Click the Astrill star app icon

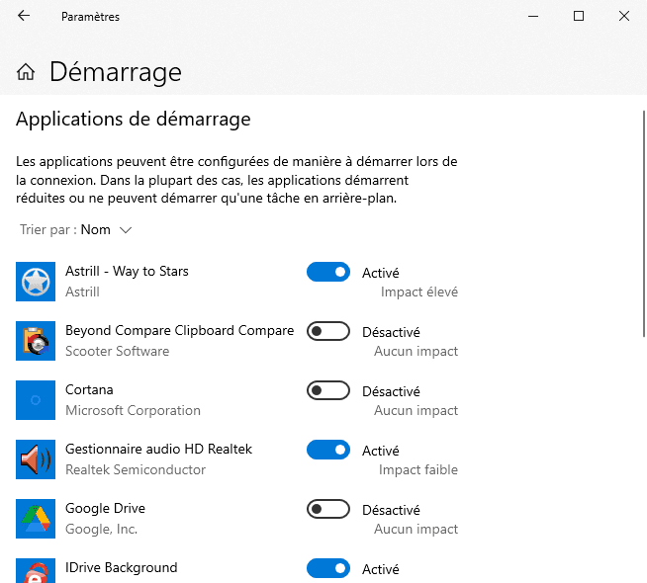(36, 282)
